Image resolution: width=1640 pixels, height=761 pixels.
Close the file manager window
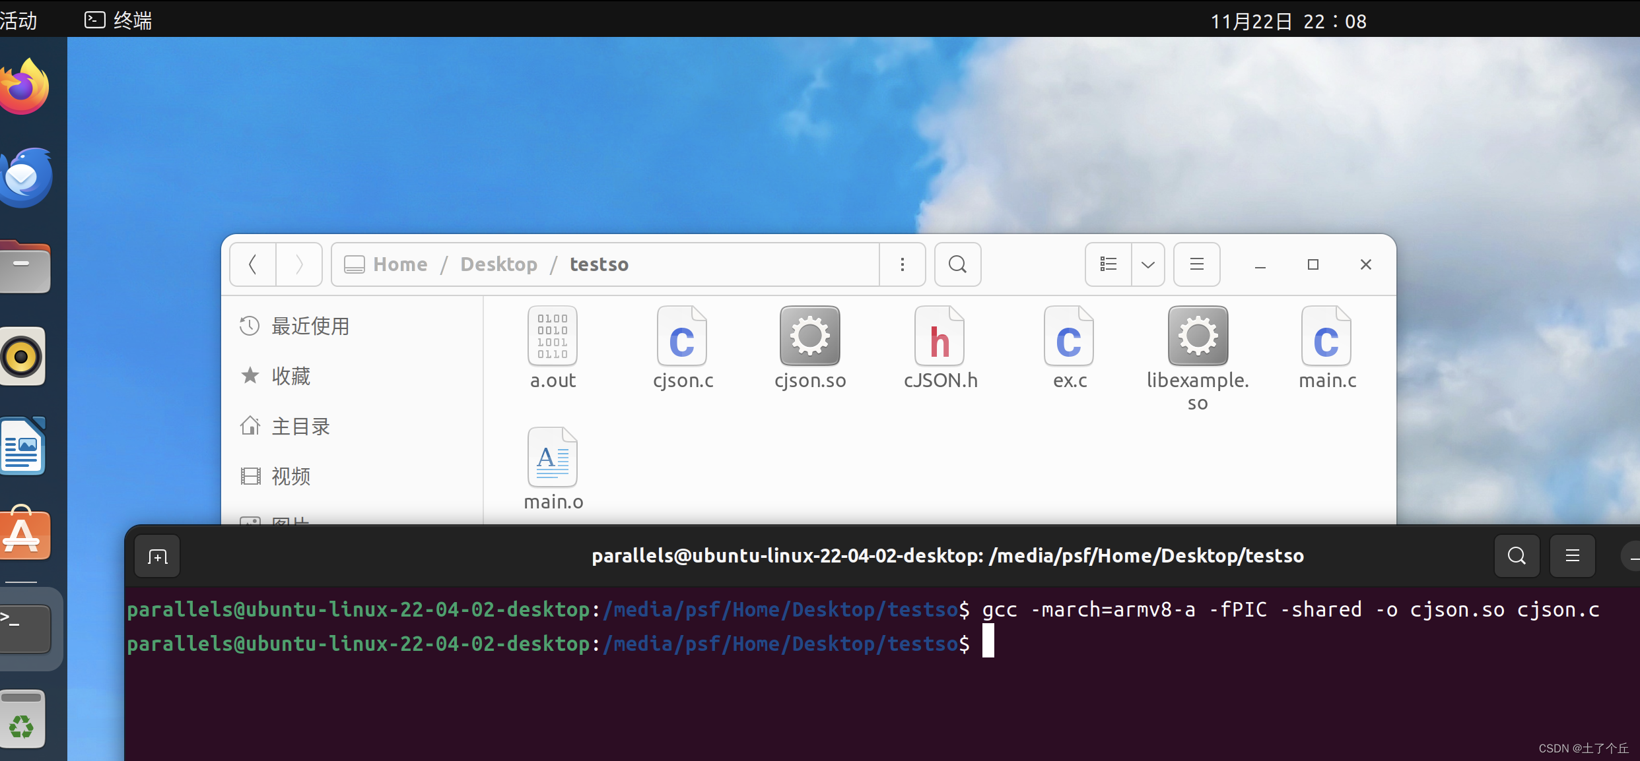(1366, 264)
